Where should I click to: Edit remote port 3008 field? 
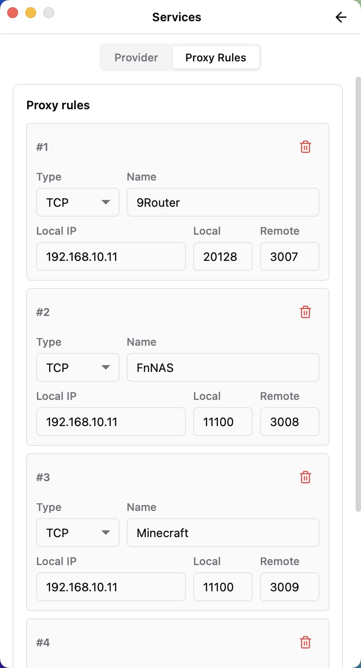tap(290, 422)
